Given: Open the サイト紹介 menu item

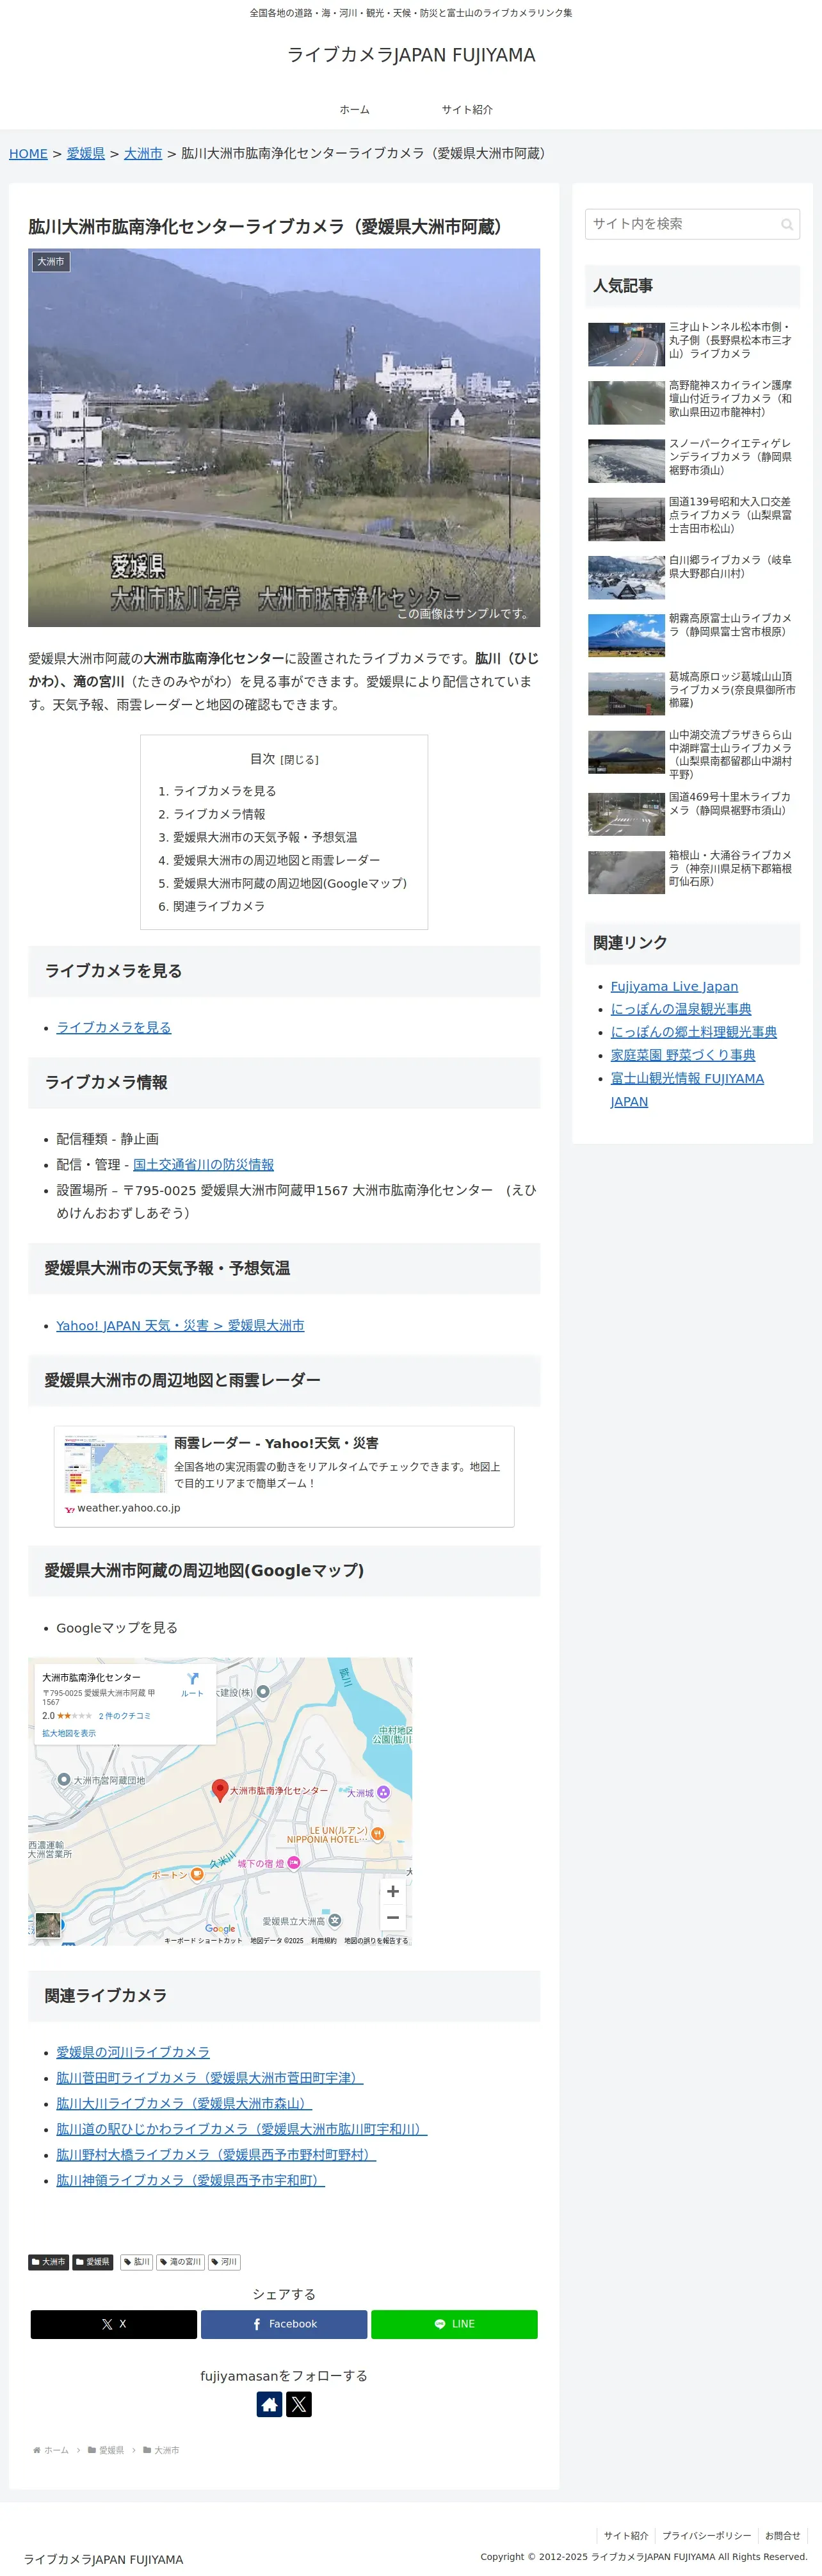Looking at the screenshot, I should 467,110.
